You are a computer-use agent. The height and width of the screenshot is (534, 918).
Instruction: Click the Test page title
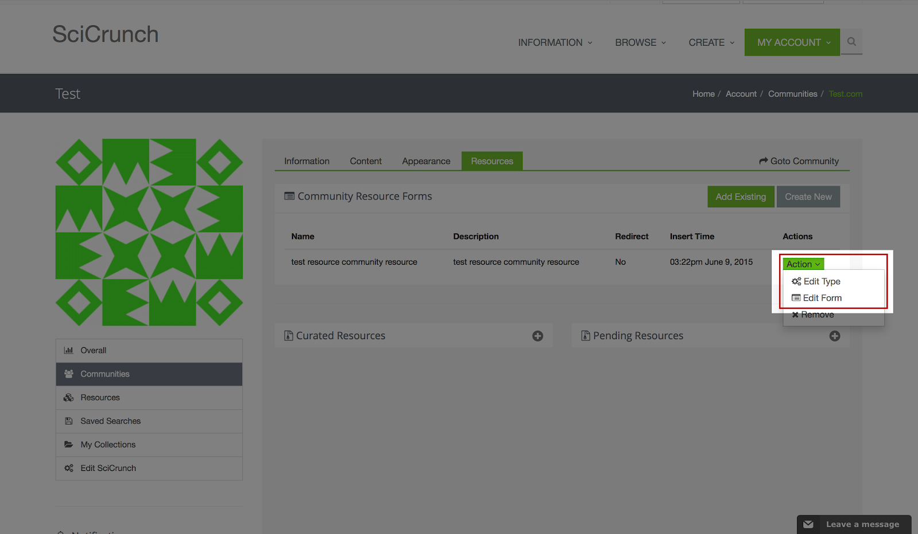coord(68,94)
